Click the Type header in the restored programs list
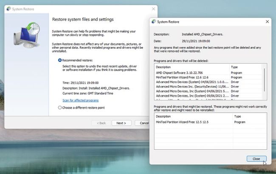 coord(248,116)
